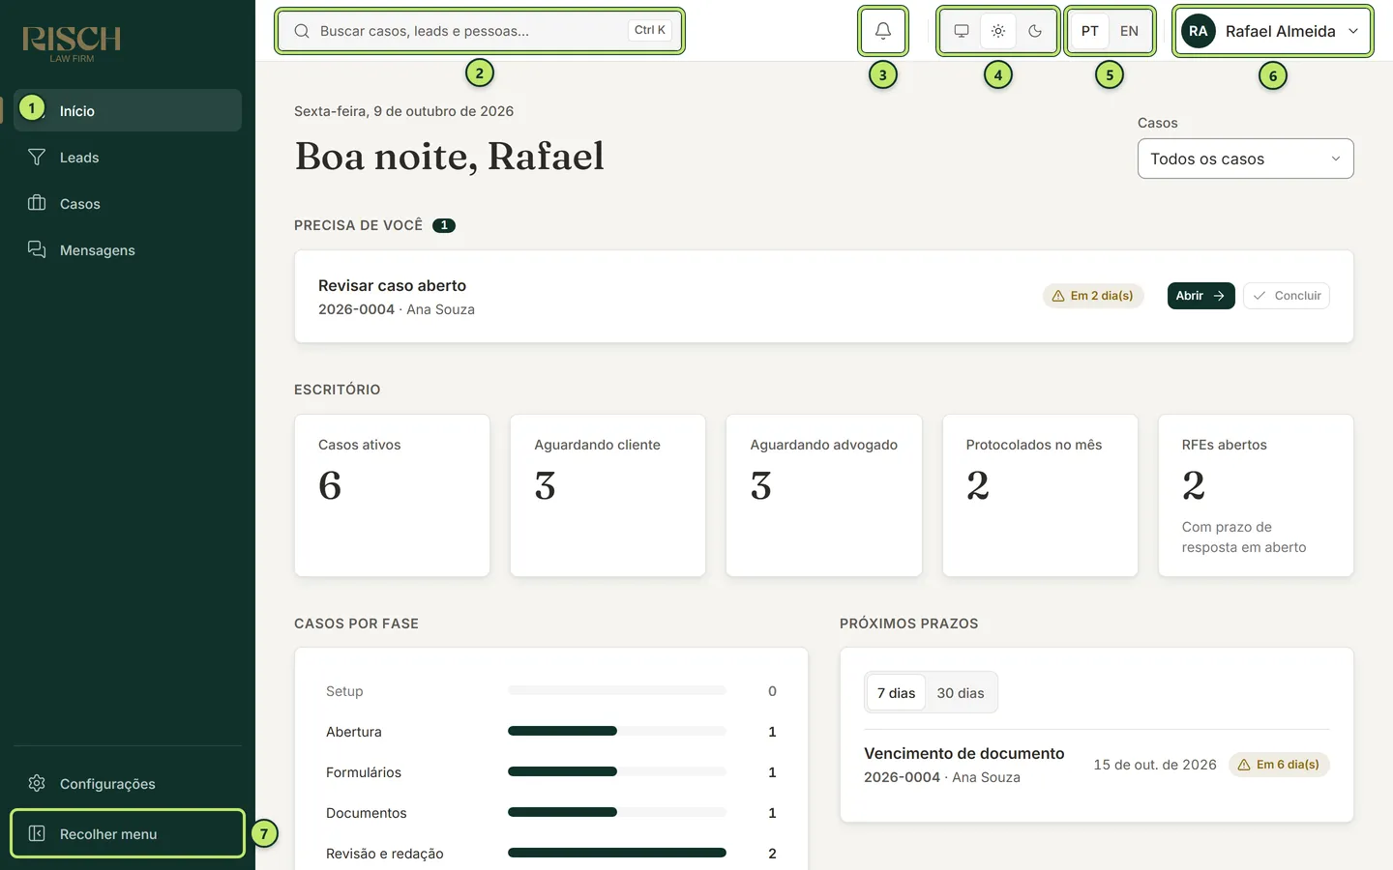Open the Protocolados no mês card

(x=1040, y=496)
